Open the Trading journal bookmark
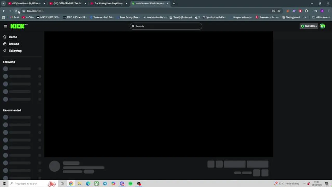Viewport: 332px width, 187px height. (291, 17)
